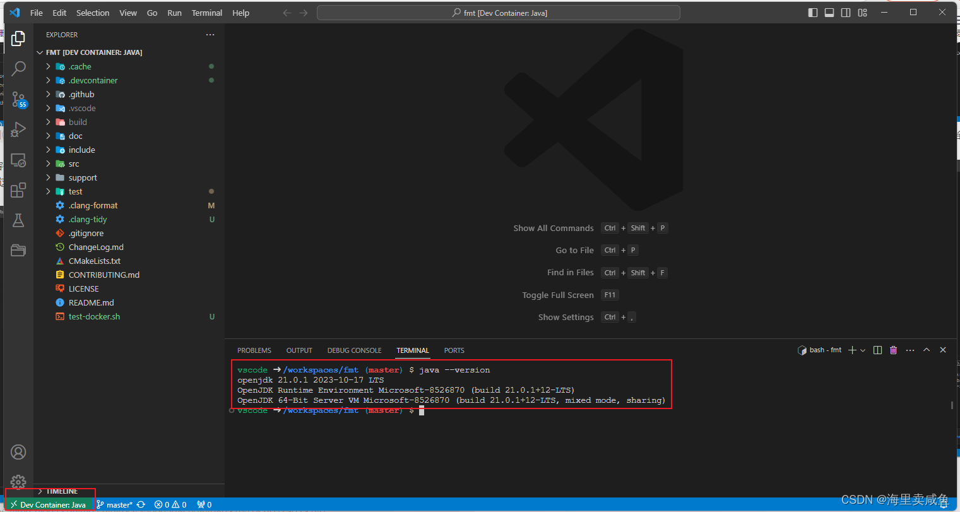Launch a new terminal with the plus icon
The height and width of the screenshot is (512, 960).
point(852,349)
